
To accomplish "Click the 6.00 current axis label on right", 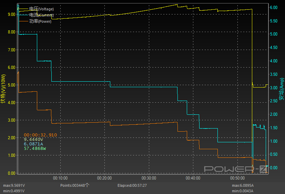I will coord(274,8).
